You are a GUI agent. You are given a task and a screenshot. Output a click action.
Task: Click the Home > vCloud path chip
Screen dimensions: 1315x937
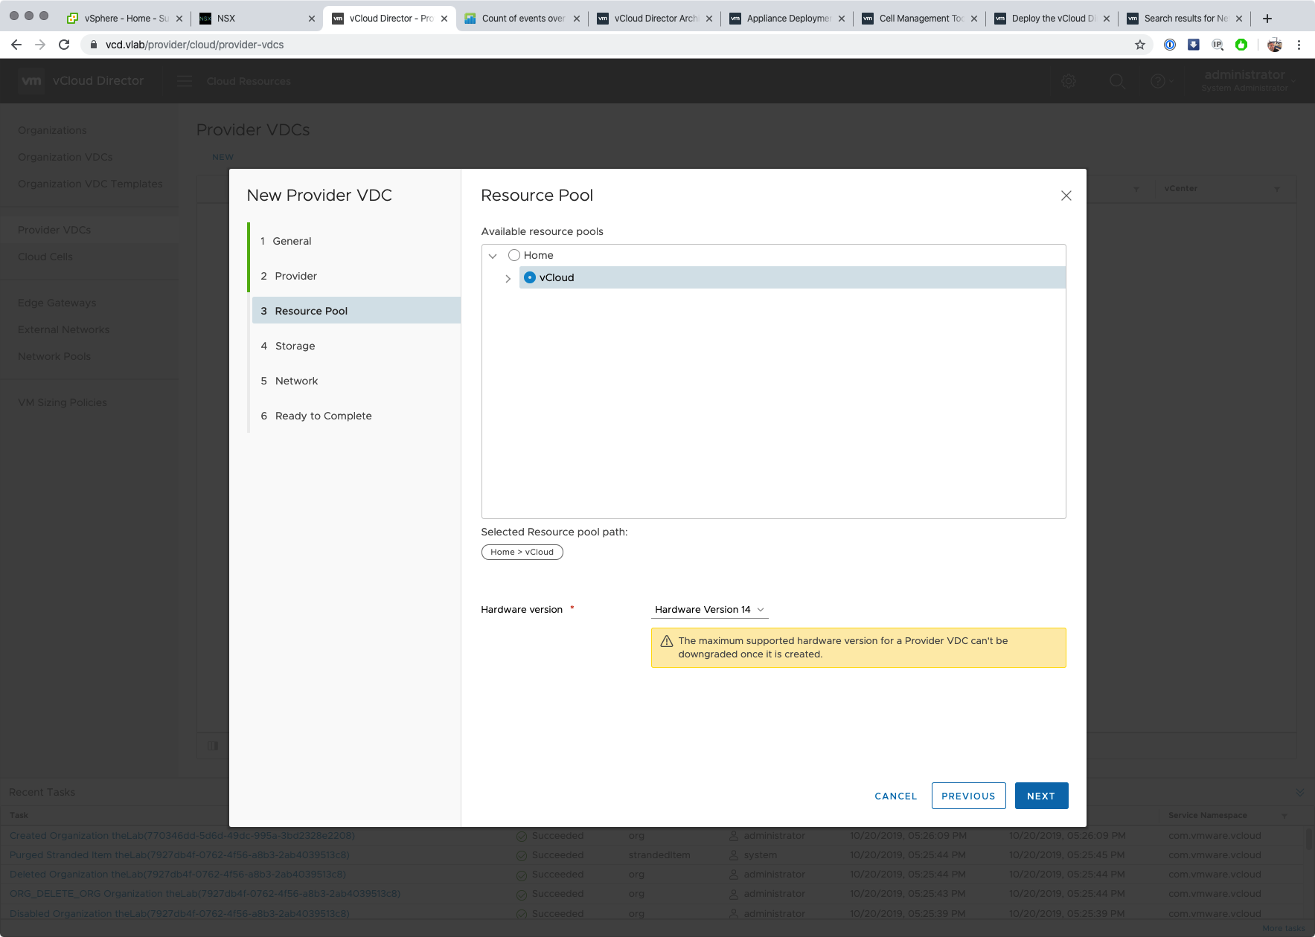coord(522,552)
